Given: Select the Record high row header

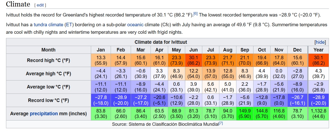Looking at the screenshot, I should click(48, 60).
